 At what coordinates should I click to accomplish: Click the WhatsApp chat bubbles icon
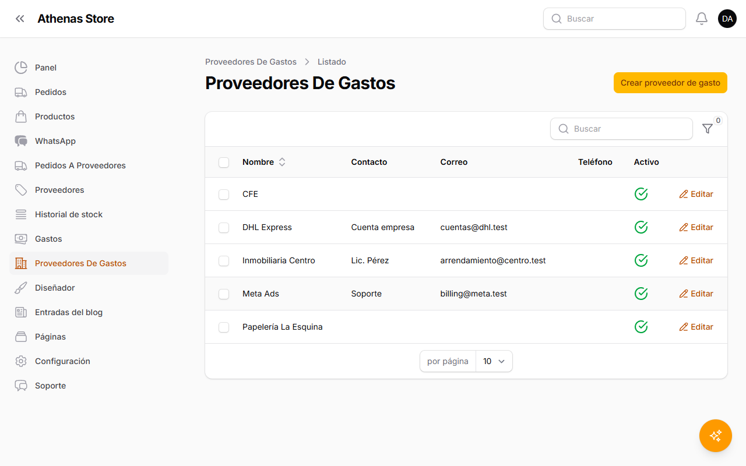point(21,141)
